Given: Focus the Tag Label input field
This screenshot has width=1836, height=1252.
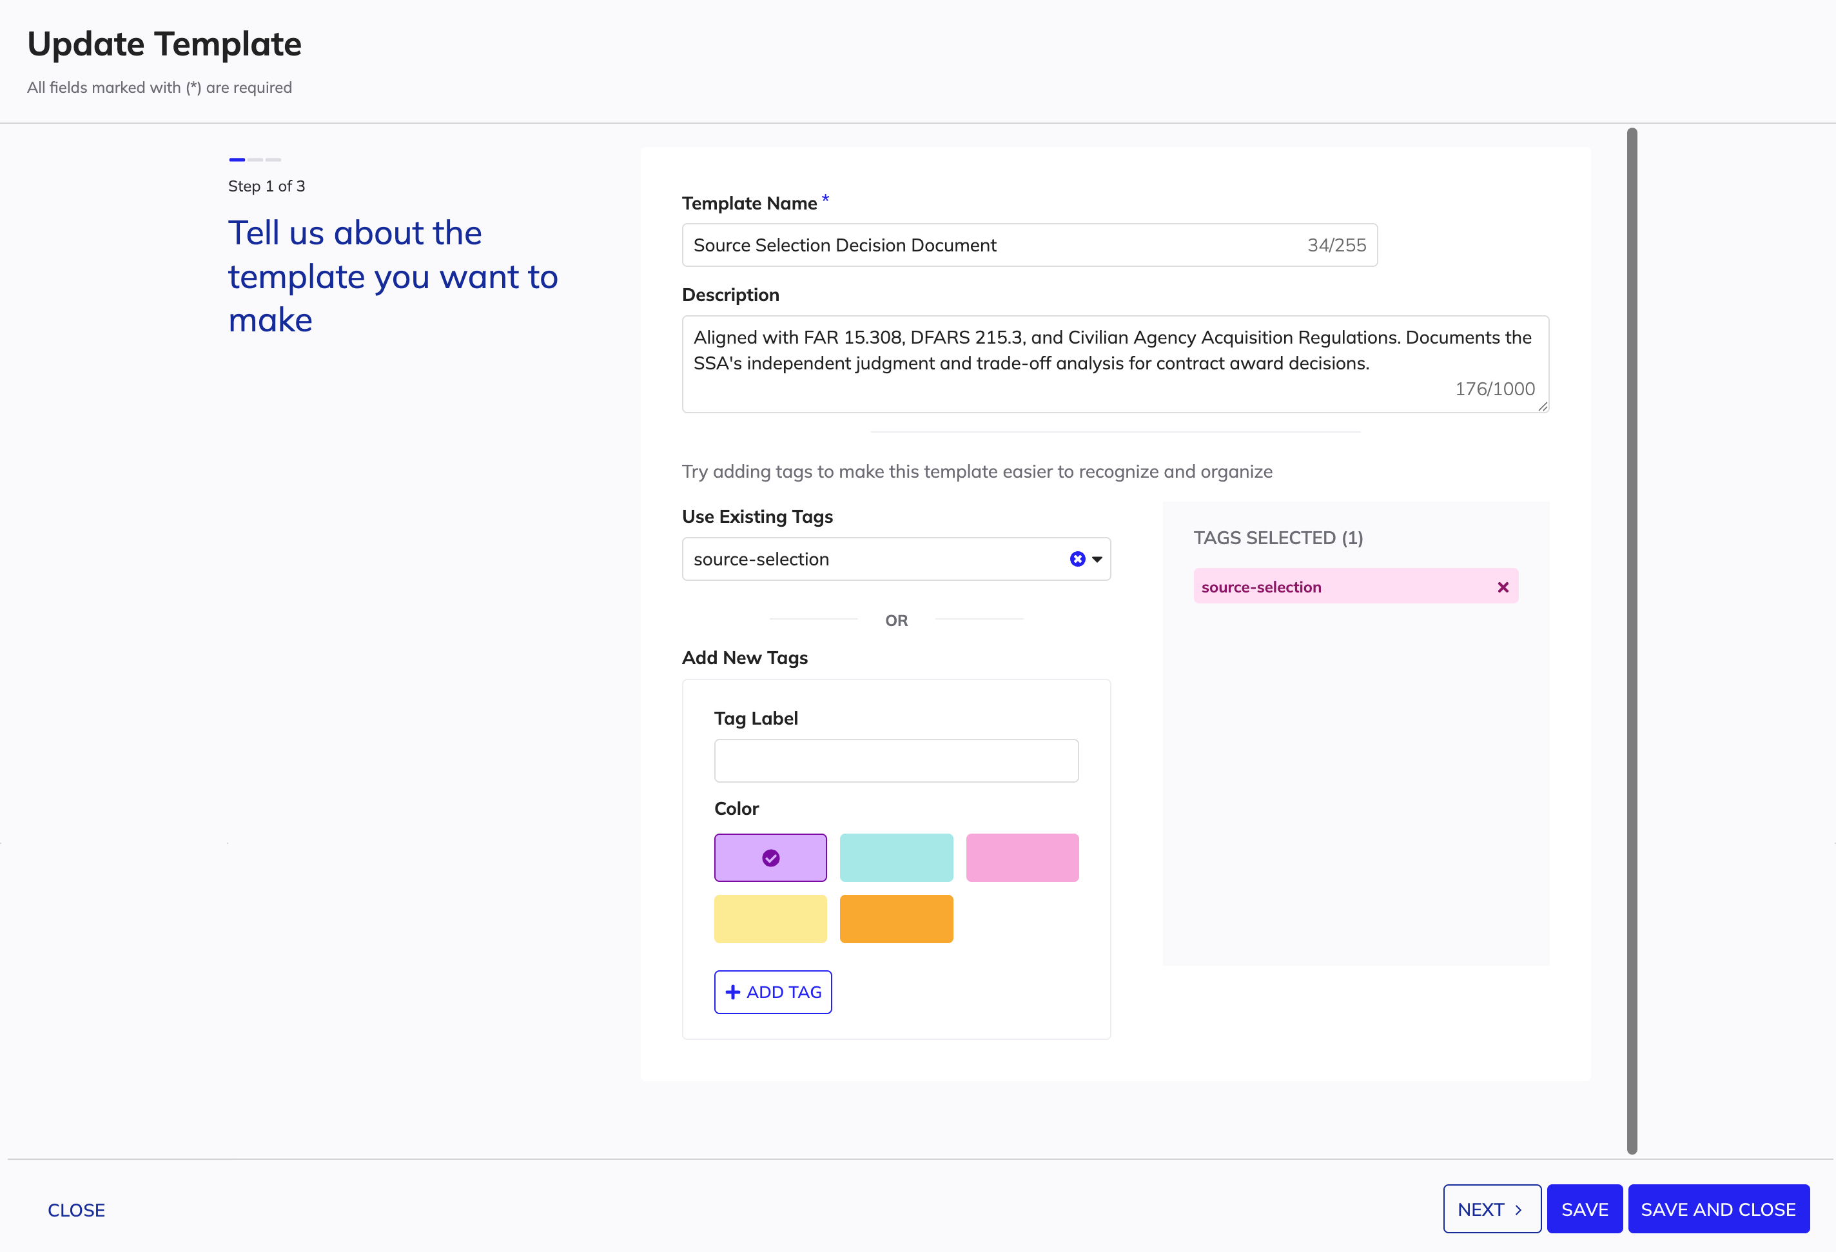Looking at the screenshot, I should (x=896, y=761).
